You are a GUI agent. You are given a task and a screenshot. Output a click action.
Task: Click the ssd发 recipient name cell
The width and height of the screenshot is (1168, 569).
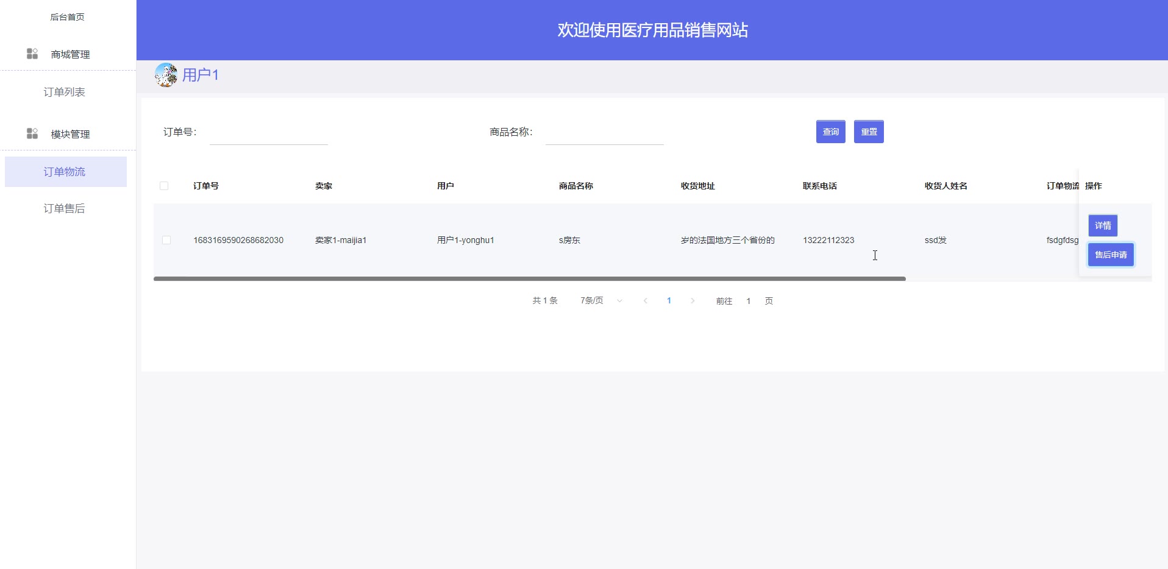pyautogui.click(x=936, y=240)
